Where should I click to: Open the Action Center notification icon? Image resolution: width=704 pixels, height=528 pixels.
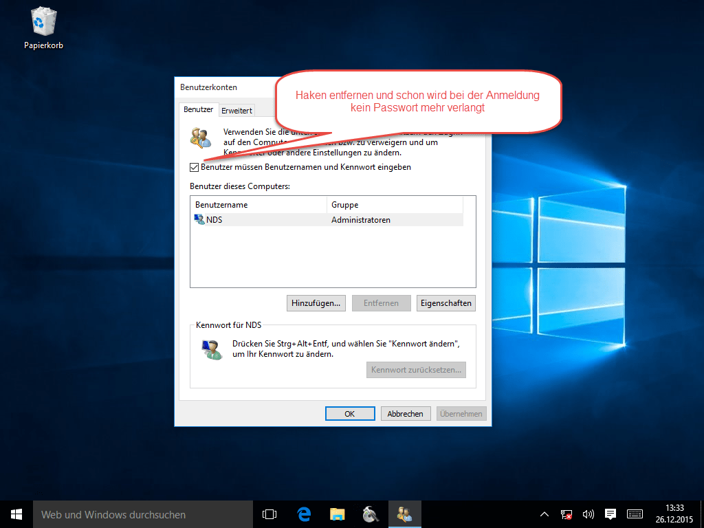pyautogui.click(x=610, y=514)
